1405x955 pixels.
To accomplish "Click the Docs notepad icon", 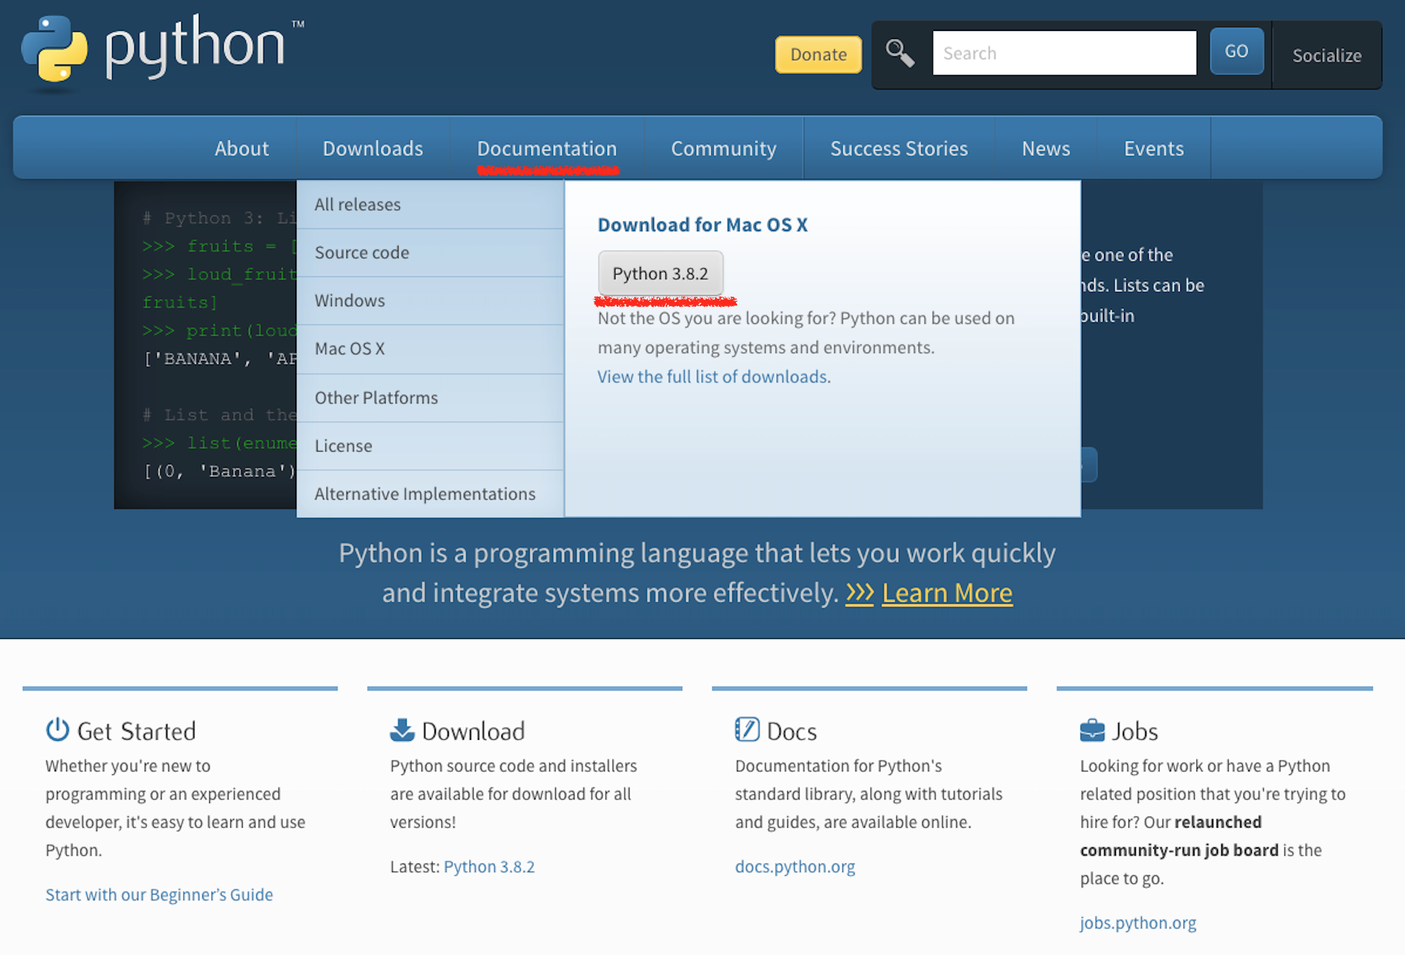I will pos(747,730).
